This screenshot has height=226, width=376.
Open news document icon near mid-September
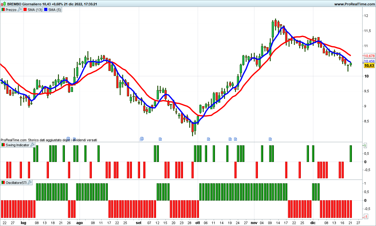pyautogui.click(x=160, y=138)
